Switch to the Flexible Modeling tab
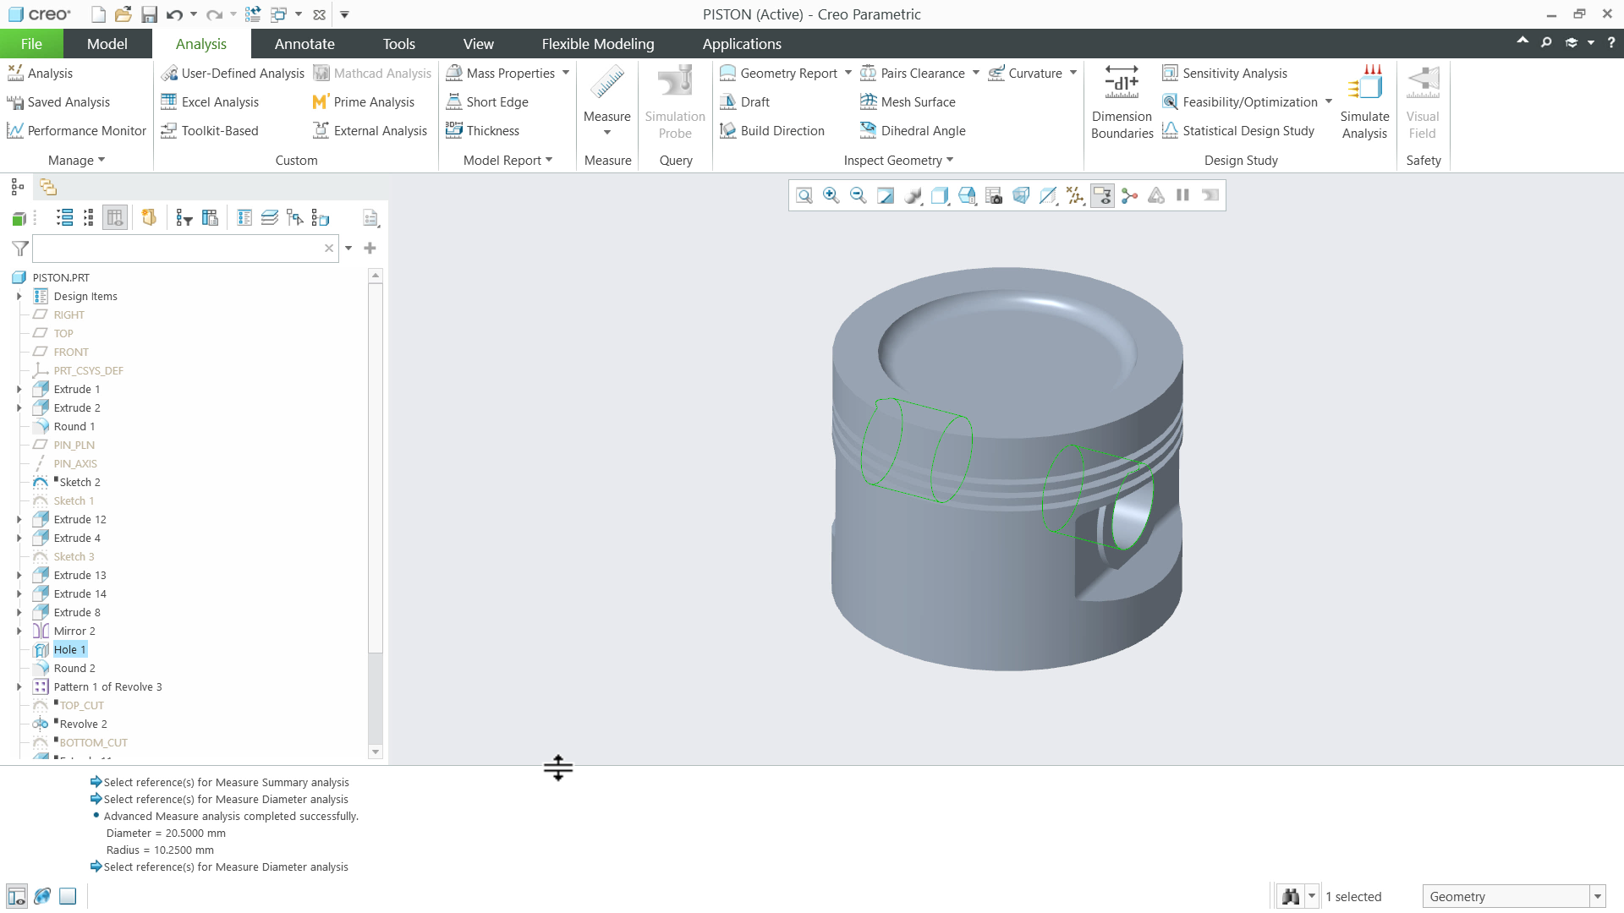Screen dimensions: 1624x913 click(596, 43)
